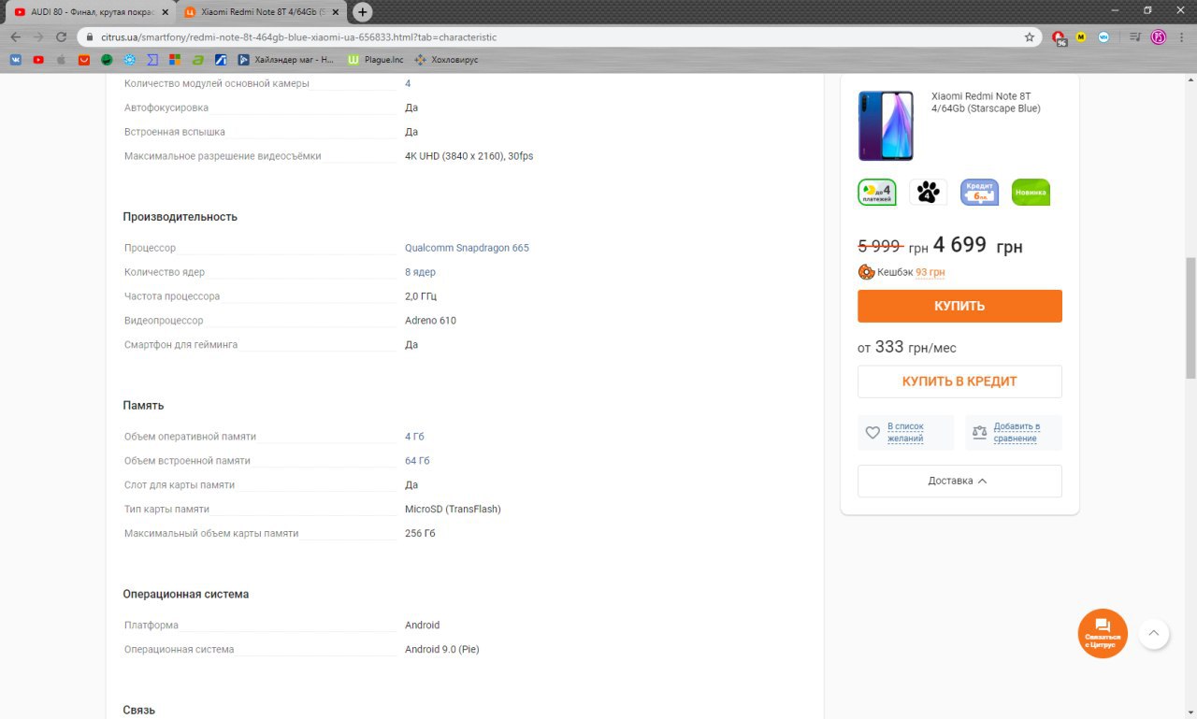
Task: Open the yellow M extension icon
Action: (1081, 37)
